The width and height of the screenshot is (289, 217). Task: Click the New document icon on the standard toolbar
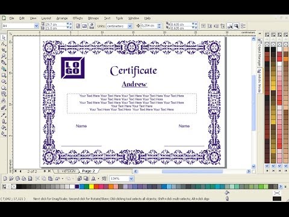pyautogui.click(x=5, y=178)
